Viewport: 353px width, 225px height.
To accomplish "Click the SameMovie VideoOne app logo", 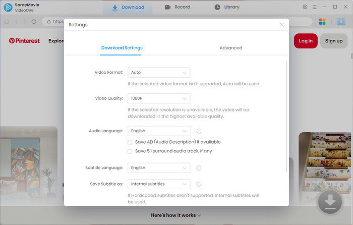I will tap(8, 8).
